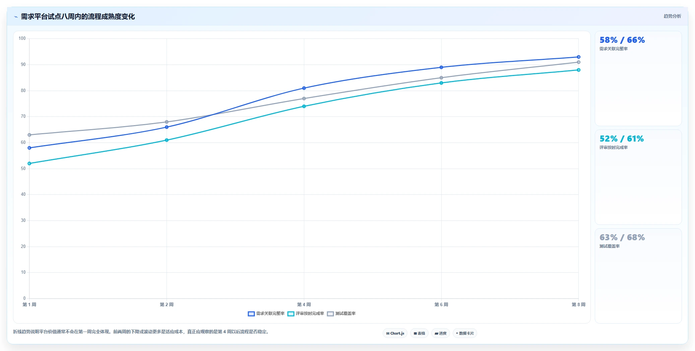695x351 pixels.
Task: Click the 第 4 周 x-axis label
Action: 304,304
